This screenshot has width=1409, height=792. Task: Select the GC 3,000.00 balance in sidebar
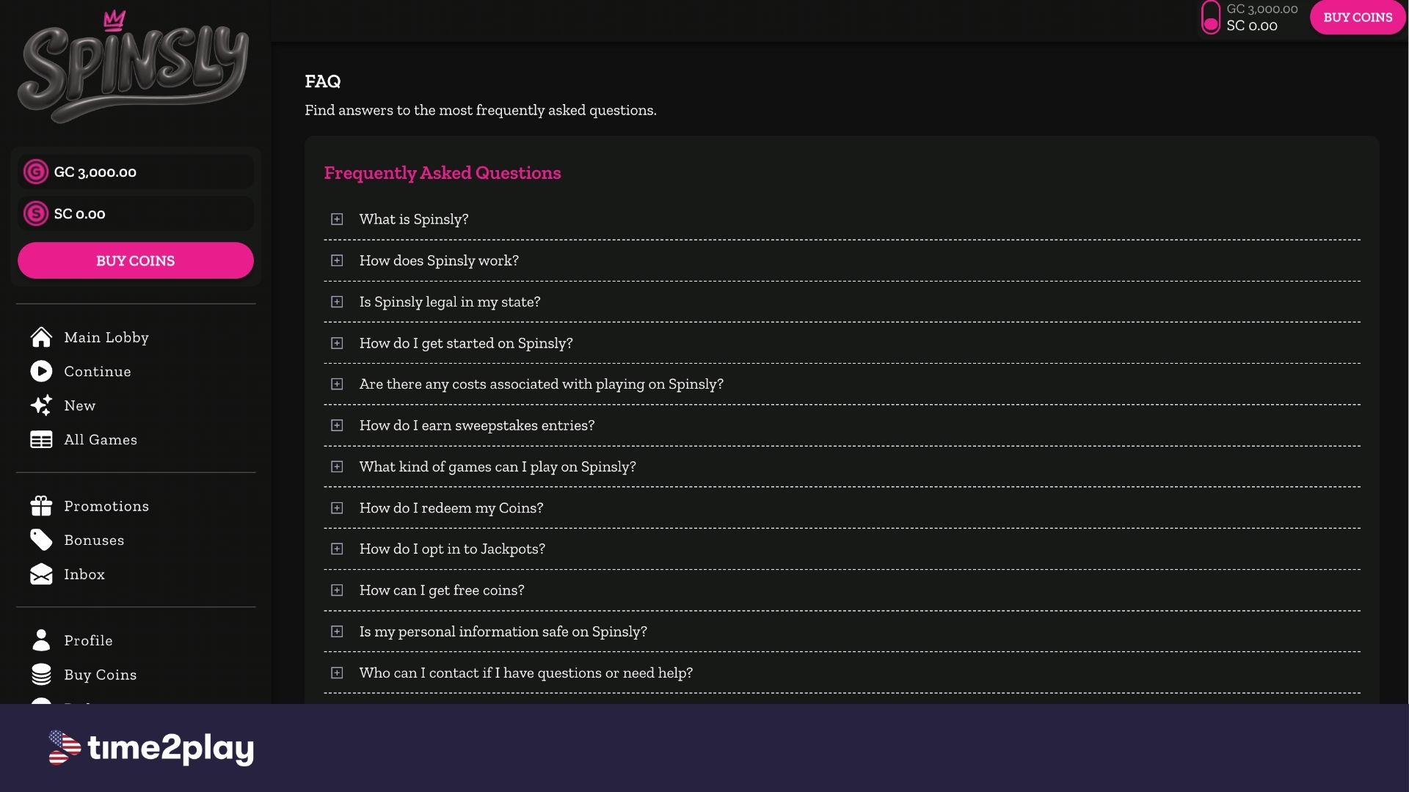pyautogui.click(x=136, y=172)
